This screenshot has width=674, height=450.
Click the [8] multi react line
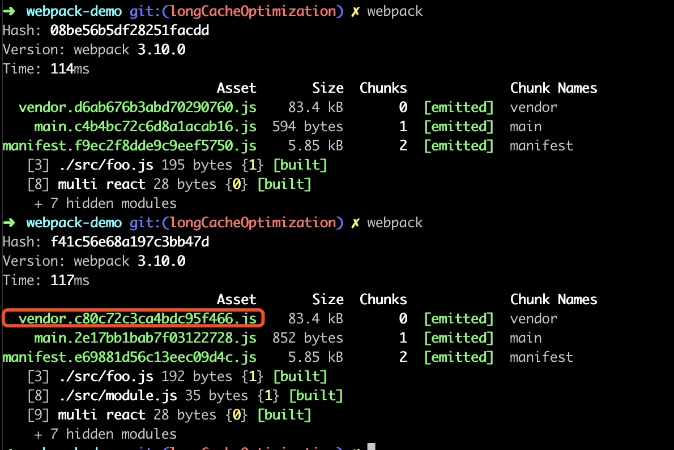(x=169, y=184)
